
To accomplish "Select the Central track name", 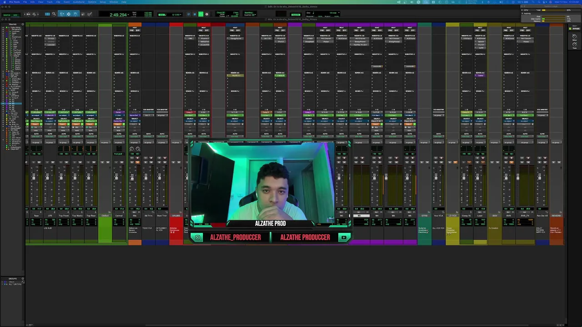I will click(119, 216).
